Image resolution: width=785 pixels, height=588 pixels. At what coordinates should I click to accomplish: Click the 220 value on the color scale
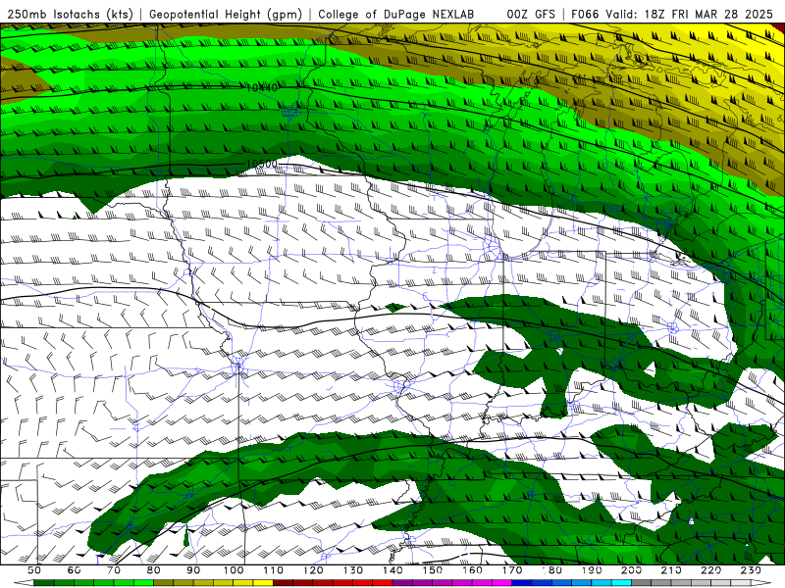tap(710, 570)
